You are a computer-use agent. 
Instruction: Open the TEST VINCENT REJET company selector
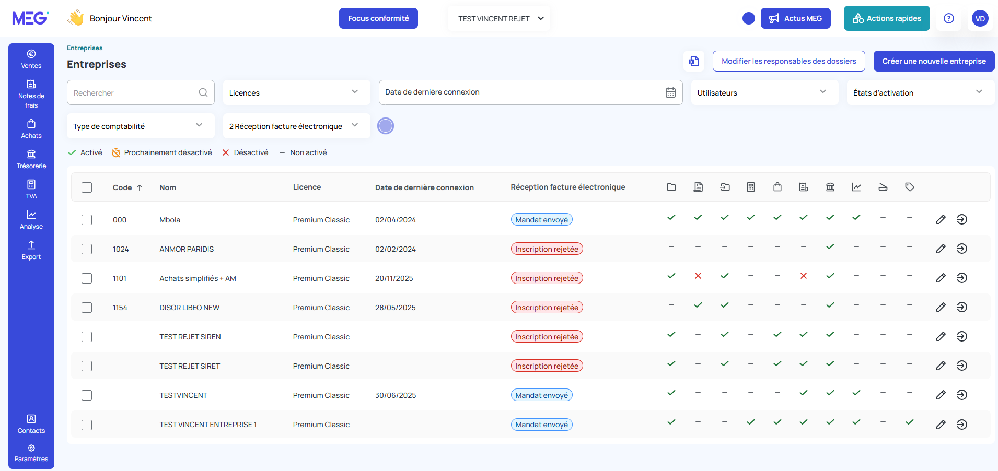(500, 18)
